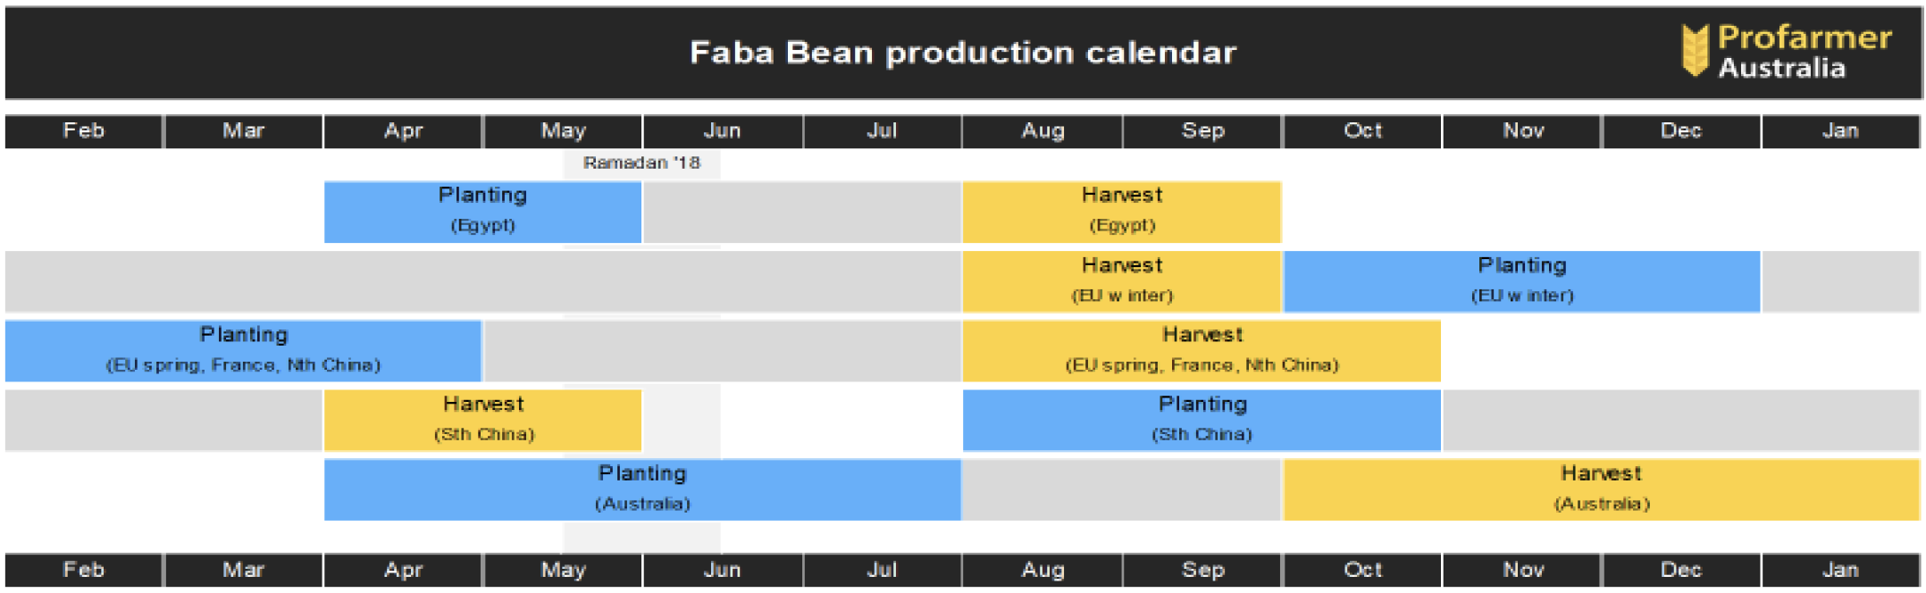Click the Jan header in top month row
Screen dimensions: 1926x593
point(1841,131)
